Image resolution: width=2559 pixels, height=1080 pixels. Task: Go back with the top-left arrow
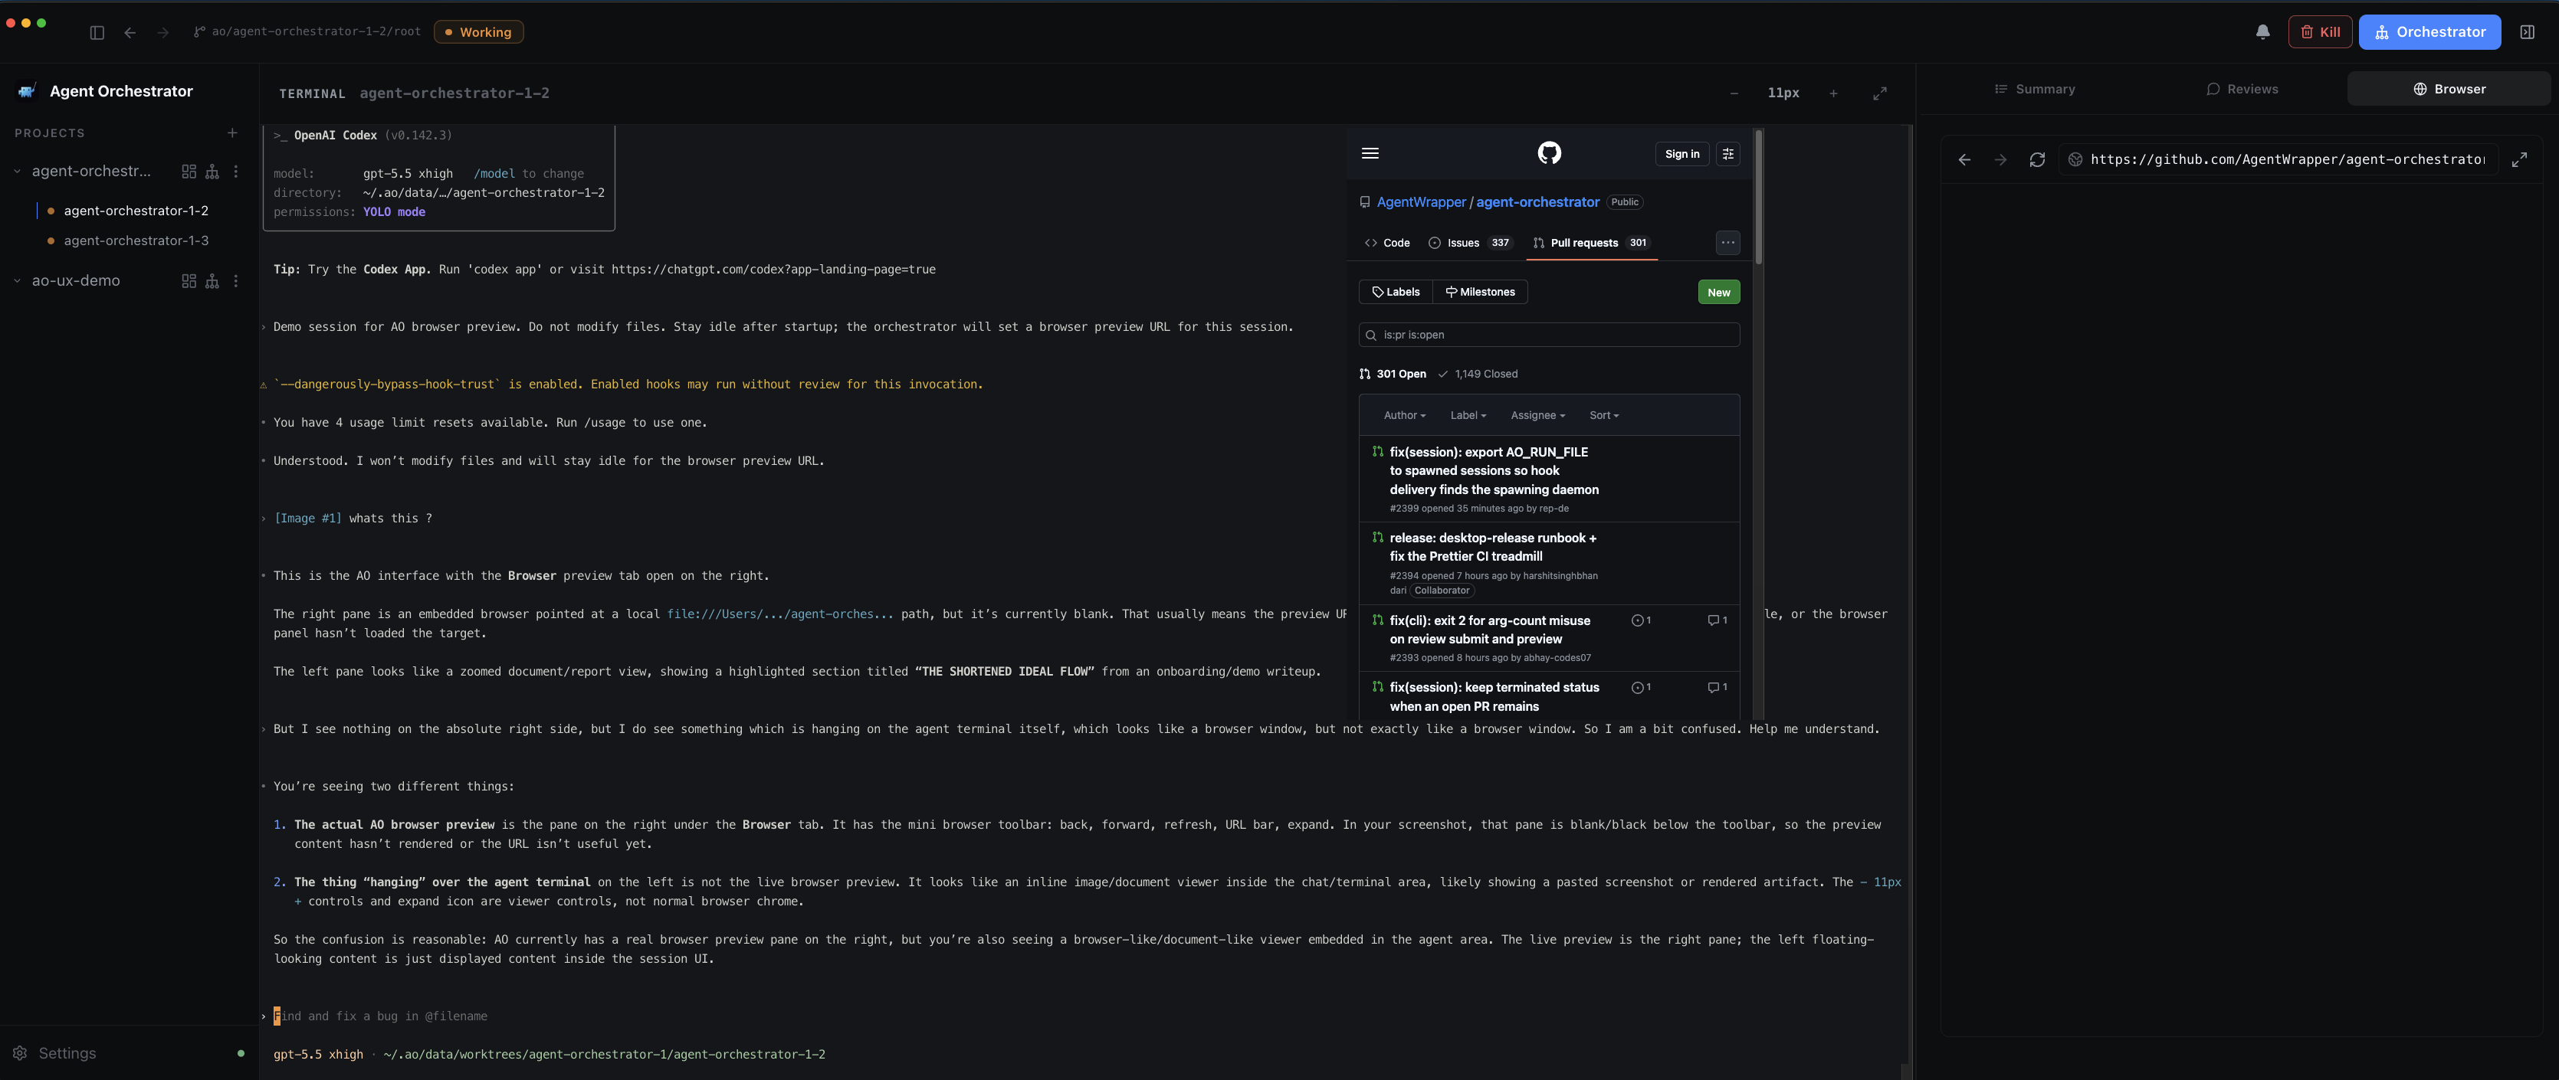pos(130,33)
